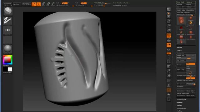Screen dimensions: 200x112
Task: Click the Rotate view icon on right shelf
Action: (169, 76)
